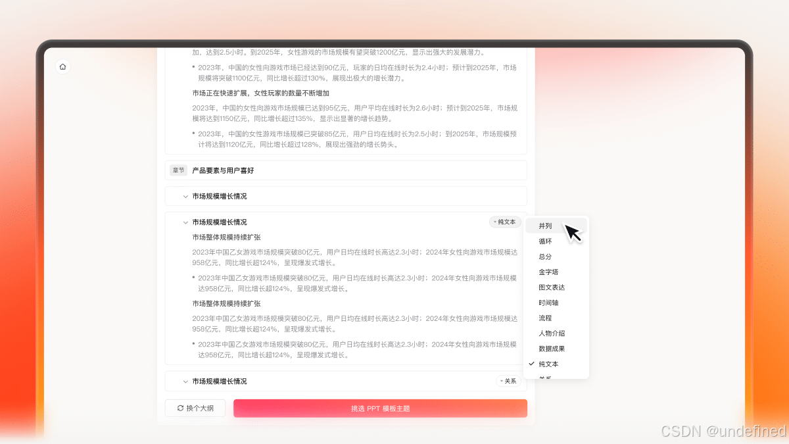Click bullet mentioning 突破85亿元
Viewport: 789px width, 444px height.
coord(357,139)
